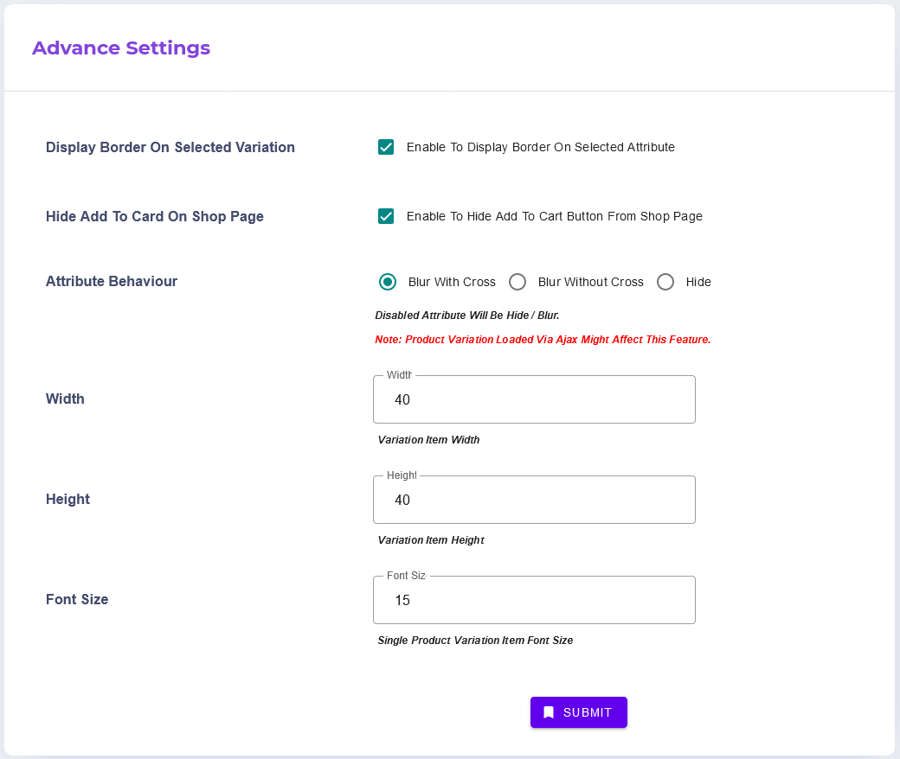Uncheck the Display Border On Selected Attribute checkbox

(386, 147)
